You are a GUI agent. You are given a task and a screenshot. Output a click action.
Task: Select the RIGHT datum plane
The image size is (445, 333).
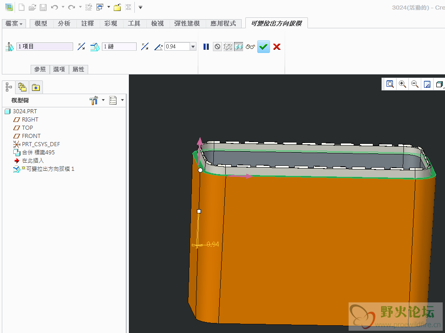point(26,120)
